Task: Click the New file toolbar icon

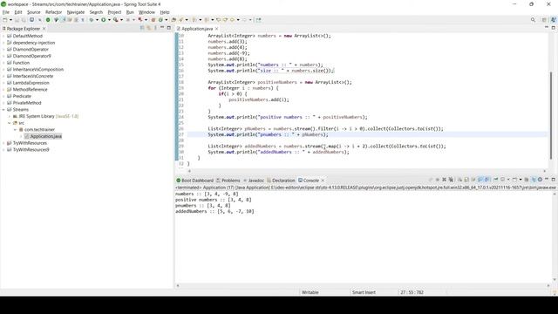Action: 5,20
